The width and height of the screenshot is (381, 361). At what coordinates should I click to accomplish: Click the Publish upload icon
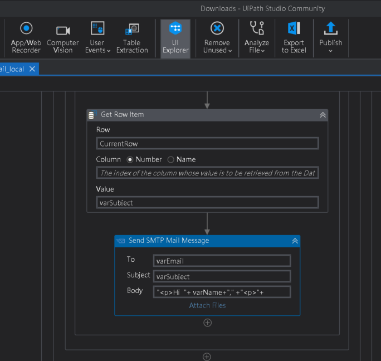[330, 28]
